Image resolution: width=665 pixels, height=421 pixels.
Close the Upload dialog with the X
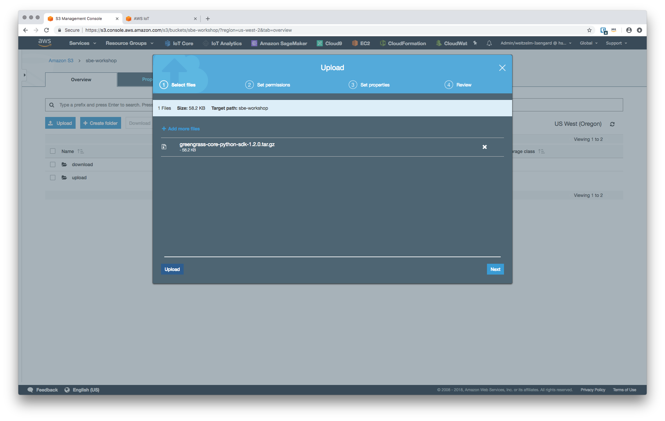pyautogui.click(x=502, y=68)
